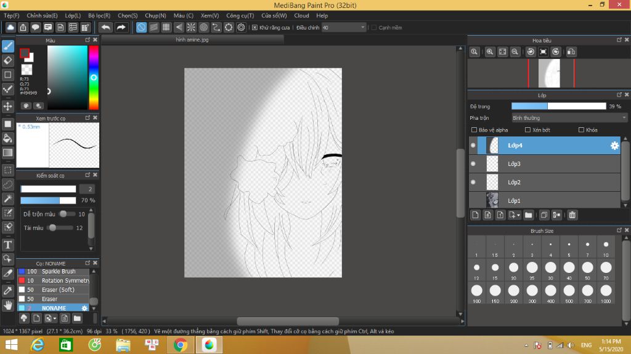631x354 pixels.
Task: Pick brush size 1000 preset
Action: point(606,293)
